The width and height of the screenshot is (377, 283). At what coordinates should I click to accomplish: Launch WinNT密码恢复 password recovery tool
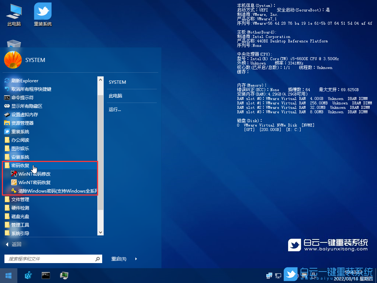pyautogui.click(x=34, y=182)
